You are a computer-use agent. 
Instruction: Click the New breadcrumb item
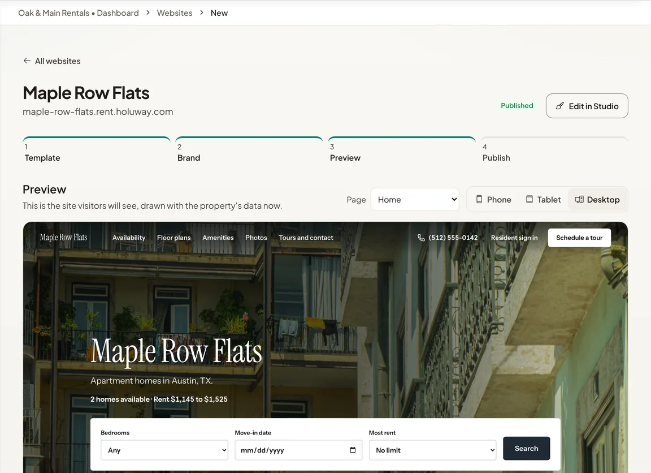(219, 13)
